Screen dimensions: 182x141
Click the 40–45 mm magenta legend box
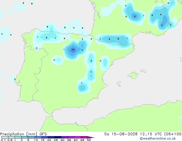coord(78,137)
